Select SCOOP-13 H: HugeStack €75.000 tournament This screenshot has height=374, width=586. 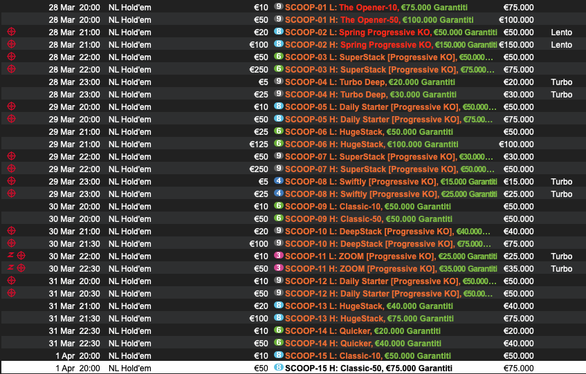click(x=369, y=319)
